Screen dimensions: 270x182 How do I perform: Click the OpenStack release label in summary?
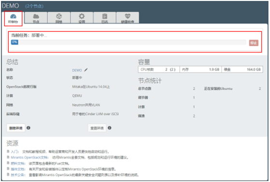(21, 86)
